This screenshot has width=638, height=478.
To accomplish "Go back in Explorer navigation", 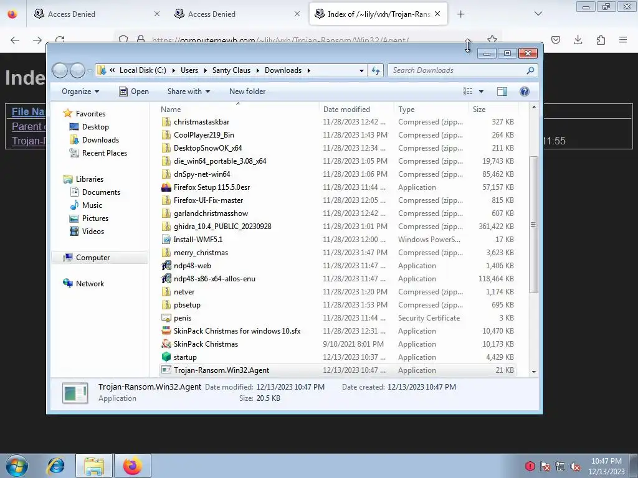I will tap(60, 71).
